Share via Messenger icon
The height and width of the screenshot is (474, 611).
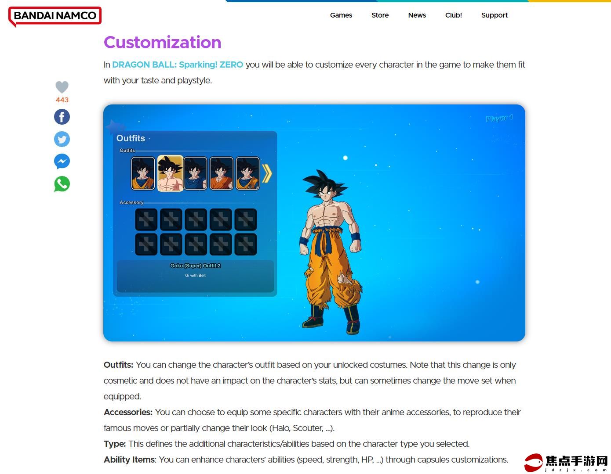point(62,162)
